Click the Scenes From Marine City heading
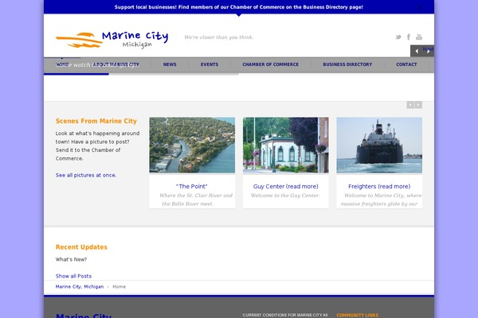The width and height of the screenshot is (478, 318). (96, 121)
